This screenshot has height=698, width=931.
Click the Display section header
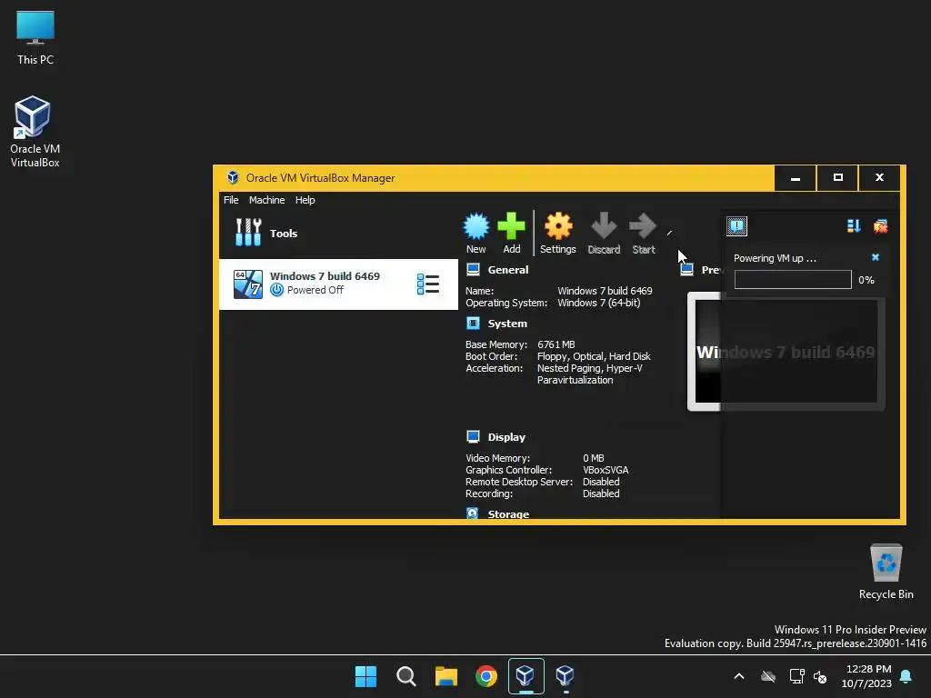[506, 437]
